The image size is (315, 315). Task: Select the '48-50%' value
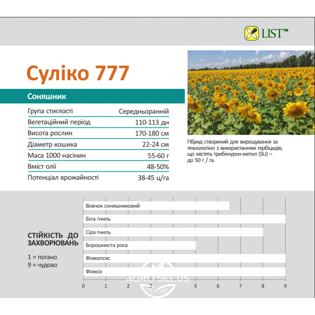point(158,167)
